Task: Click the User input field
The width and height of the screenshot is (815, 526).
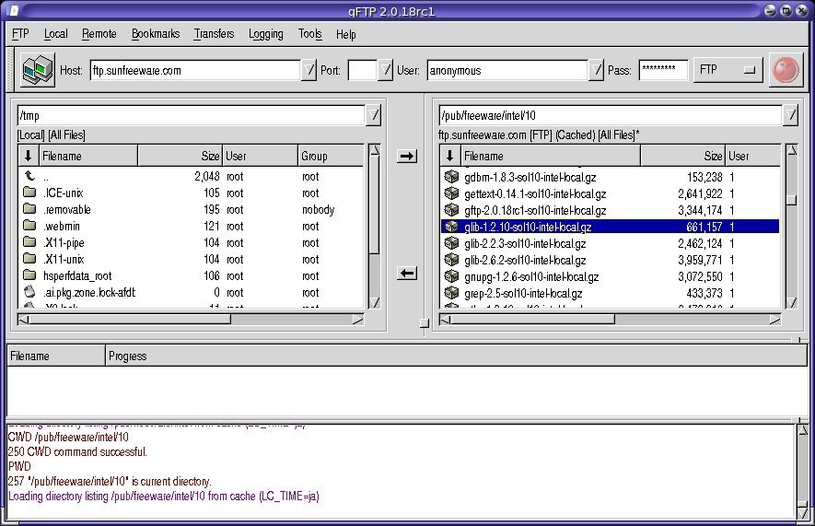Action: coord(507,70)
